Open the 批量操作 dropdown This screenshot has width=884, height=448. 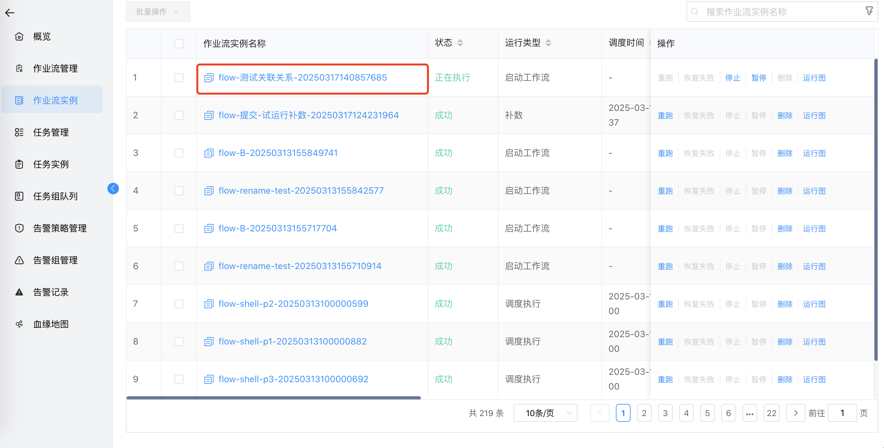coord(158,12)
